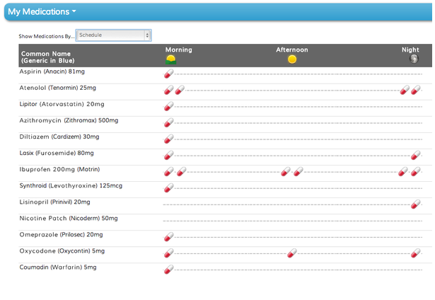Click the first Ibuprofen afternoon pill
The width and height of the screenshot is (435, 300).
[x=286, y=172]
